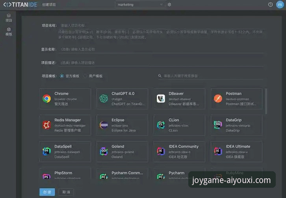
Task: Select the Postman template icon
Action: pyautogui.click(x=218, y=98)
